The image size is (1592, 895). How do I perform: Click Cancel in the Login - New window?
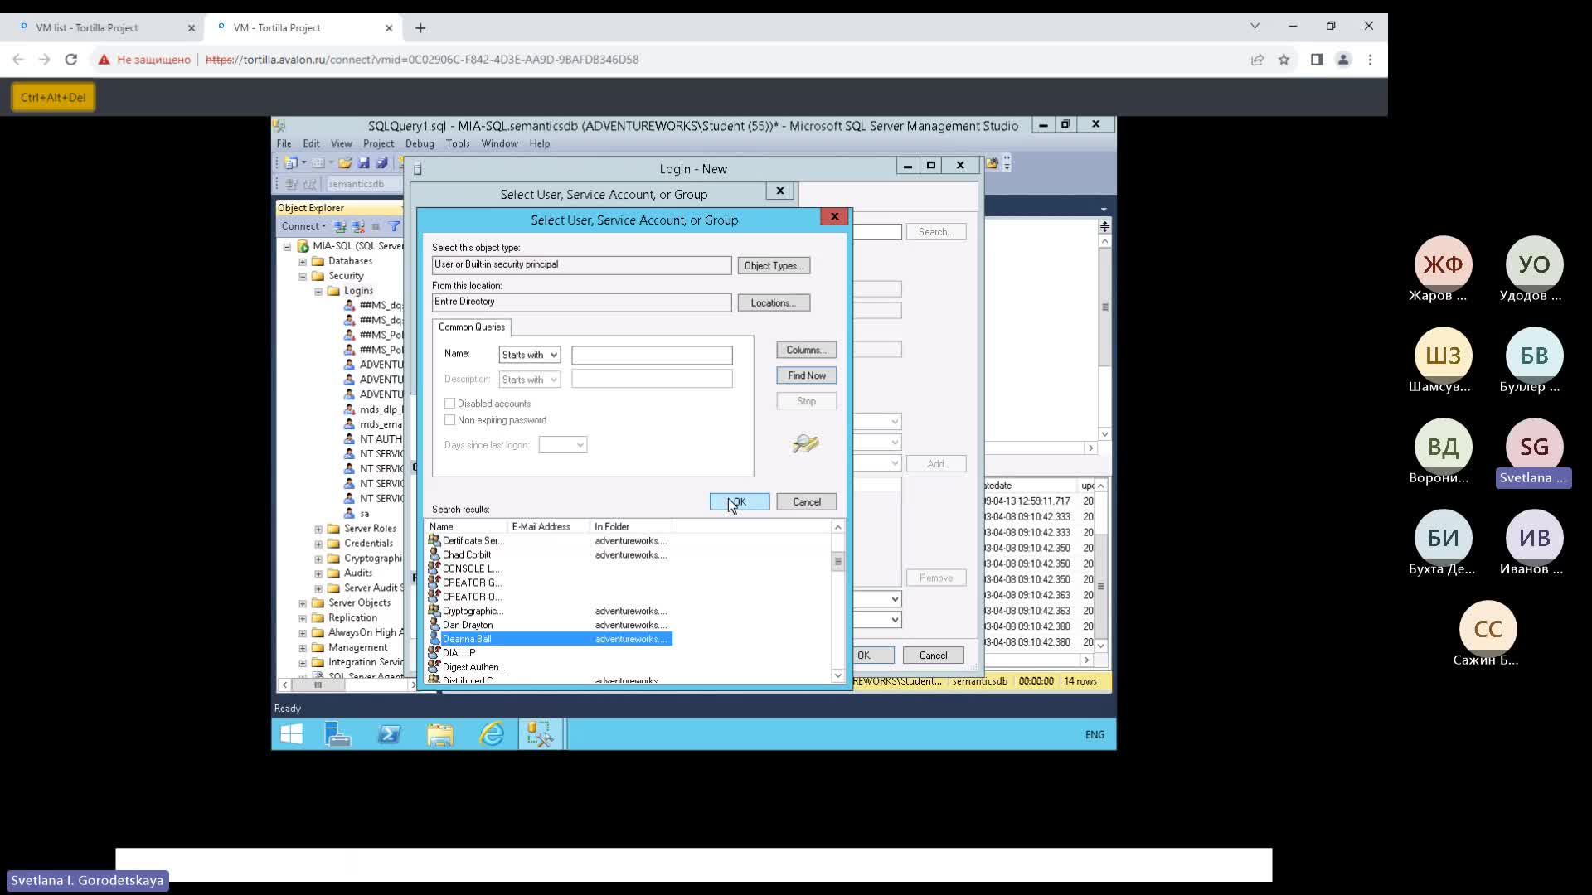pyautogui.click(x=934, y=656)
